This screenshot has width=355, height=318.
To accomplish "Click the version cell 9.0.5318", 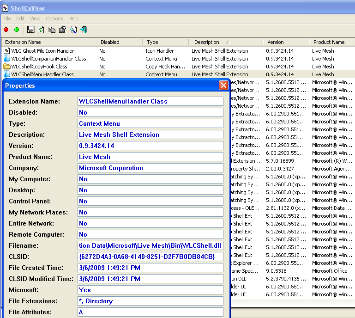I will (276, 271).
